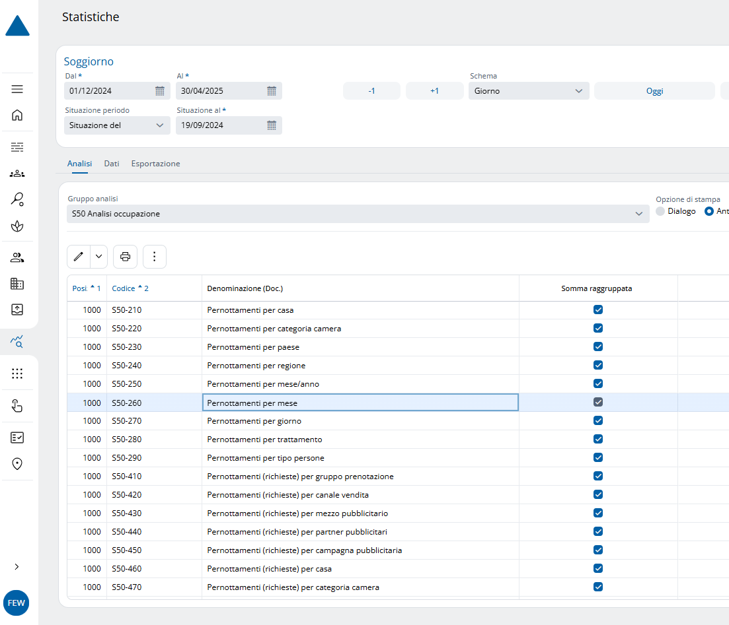Uncheck Somma raggruppata for Pernottamenti per casa
Image resolution: width=729 pixels, height=625 pixels.
click(598, 310)
